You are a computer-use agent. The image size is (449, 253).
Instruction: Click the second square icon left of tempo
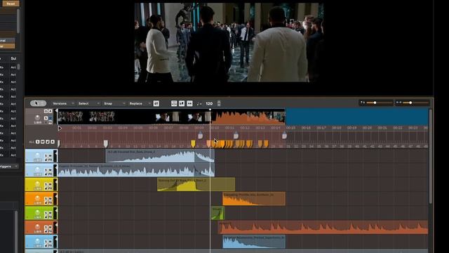point(182,103)
